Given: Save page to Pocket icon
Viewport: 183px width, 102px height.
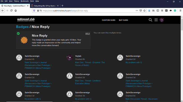Looking at the screenshot, I should (141, 11).
